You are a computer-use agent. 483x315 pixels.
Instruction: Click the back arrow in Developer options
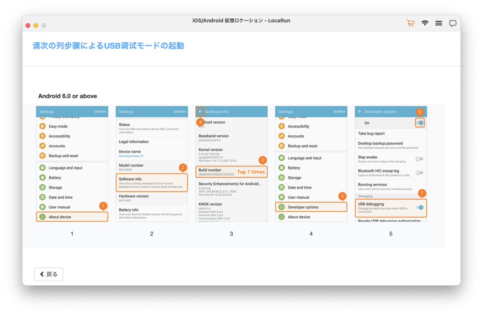(360, 112)
